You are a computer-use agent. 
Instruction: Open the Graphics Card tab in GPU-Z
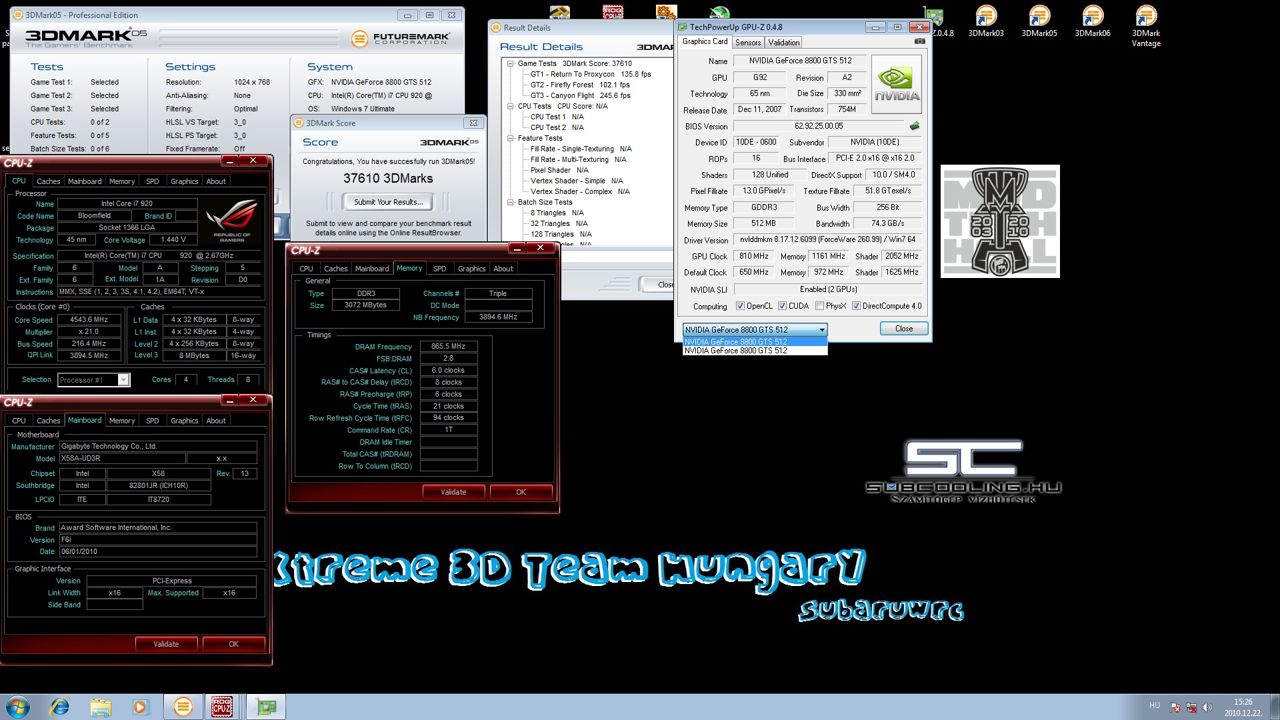(705, 41)
